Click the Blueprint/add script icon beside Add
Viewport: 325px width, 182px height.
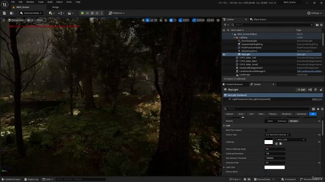point(310,90)
